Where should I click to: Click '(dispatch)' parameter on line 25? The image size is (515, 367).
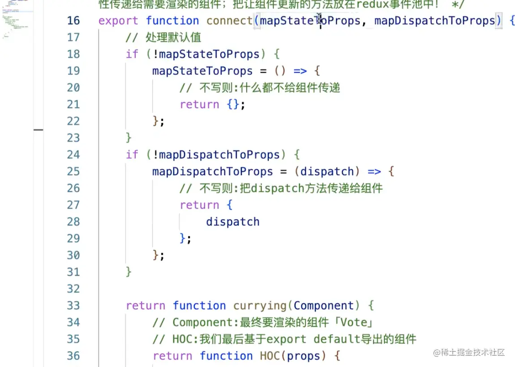(x=327, y=171)
